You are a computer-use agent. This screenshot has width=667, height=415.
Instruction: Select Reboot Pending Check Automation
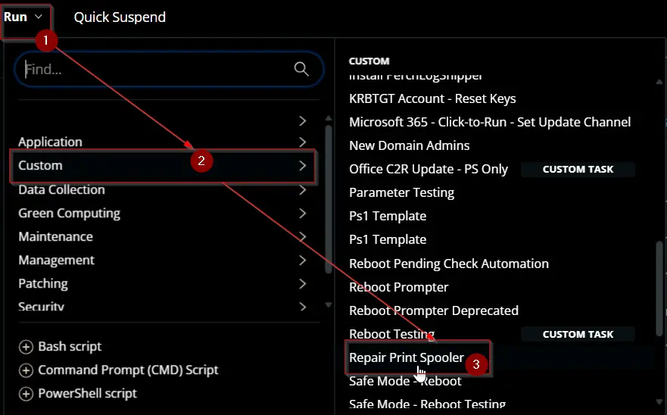click(449, 264)
